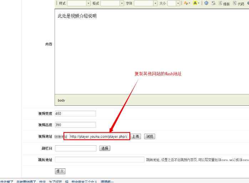Image resolution: width=249 pixels, height=183 pixels.
Task: Click the 视频宽度 width field
Action: click(x=75, y=114)
